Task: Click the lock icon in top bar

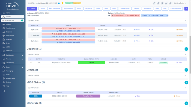Action: click(x=154, y=3)
